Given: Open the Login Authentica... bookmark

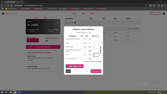Looking at the screenshot, I should 25,9.
